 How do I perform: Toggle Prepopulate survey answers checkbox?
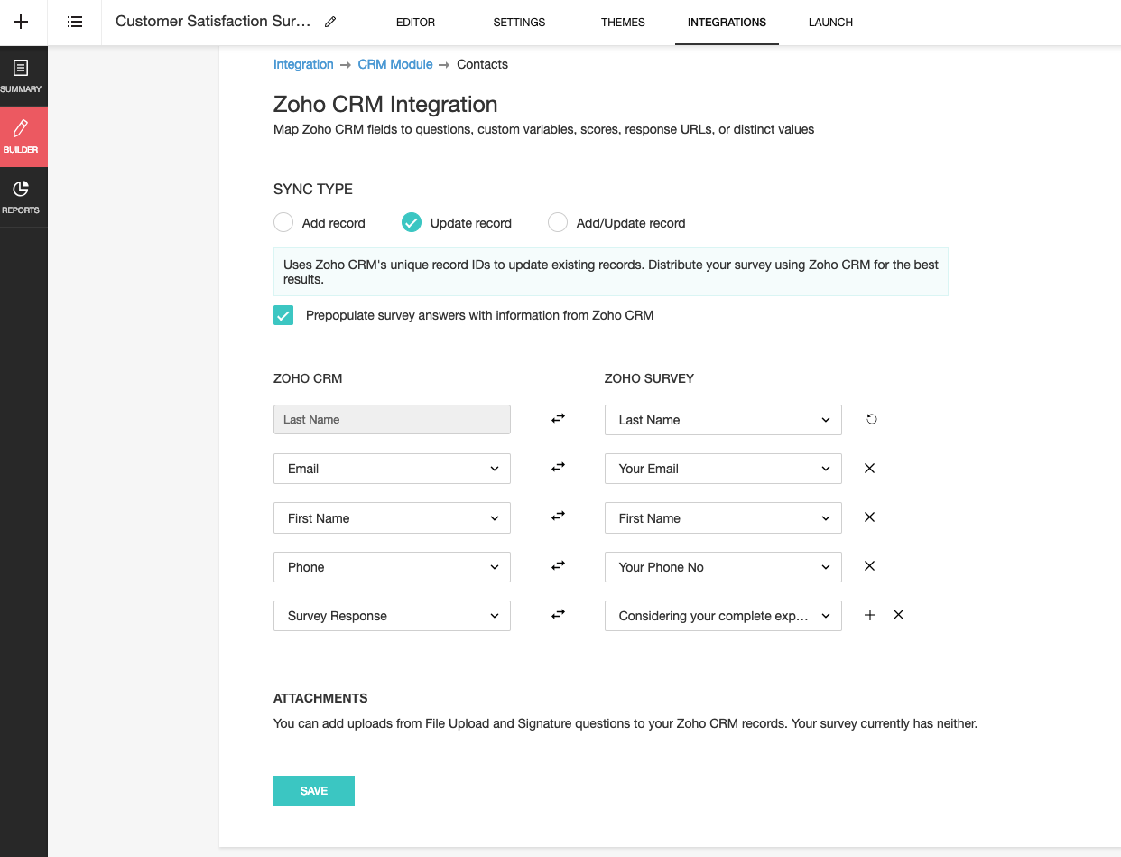[283, 315]
